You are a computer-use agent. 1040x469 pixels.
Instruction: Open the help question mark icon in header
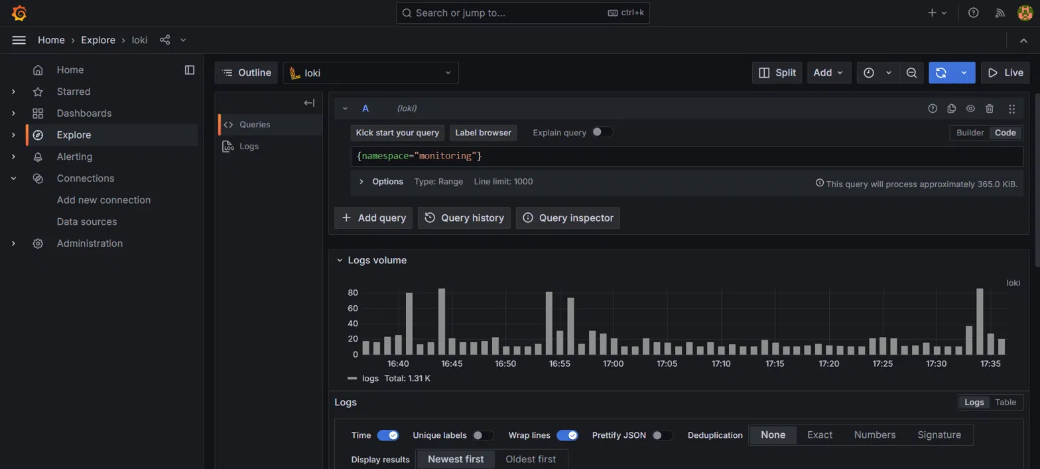[x=973, y=13]
